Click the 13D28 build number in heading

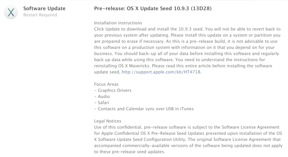coord(201,8)
